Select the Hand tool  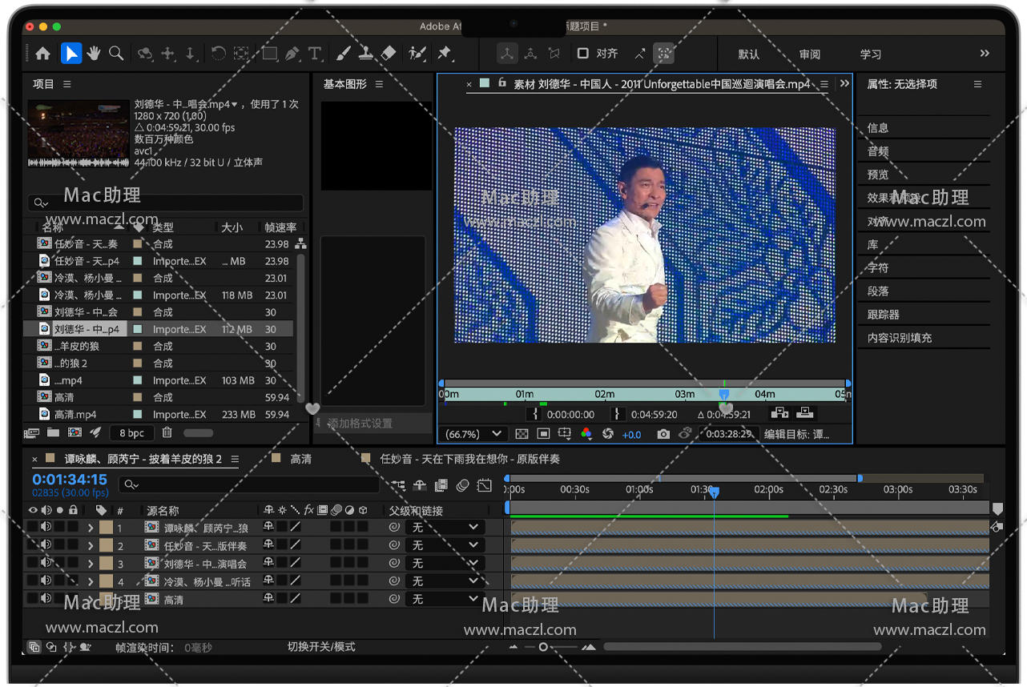pos(94,54)
